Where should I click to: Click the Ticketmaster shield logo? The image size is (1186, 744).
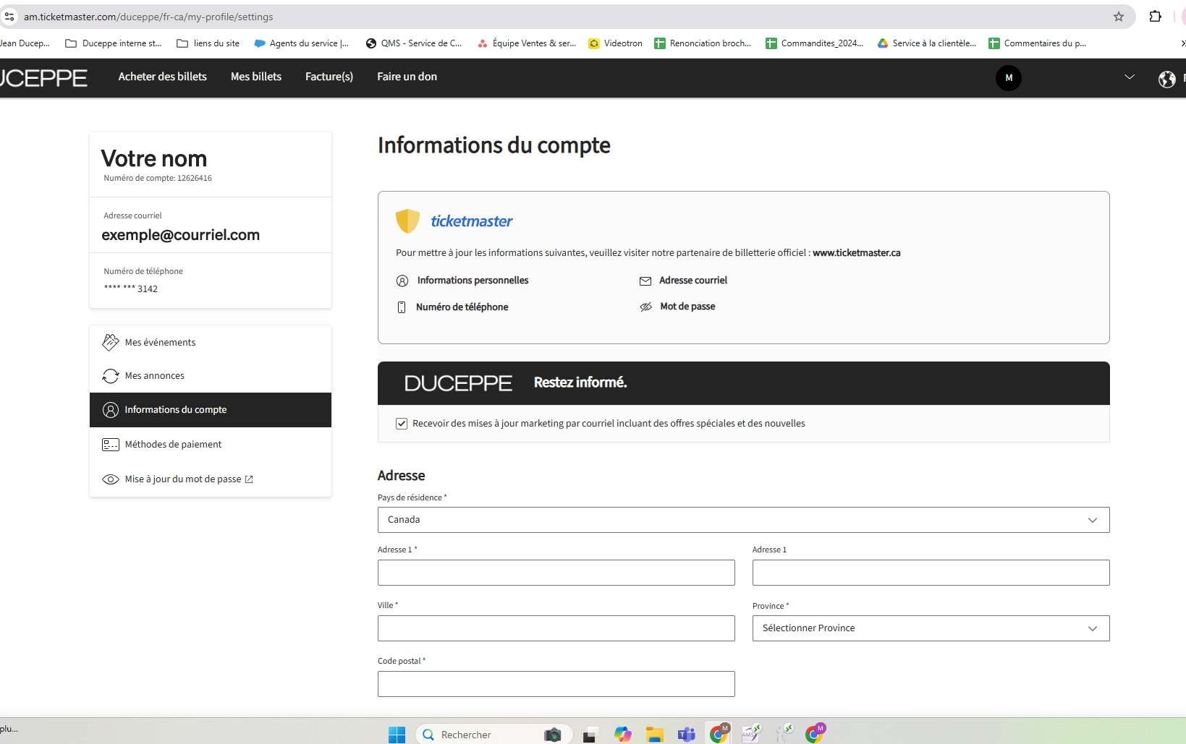coord(407,221)
